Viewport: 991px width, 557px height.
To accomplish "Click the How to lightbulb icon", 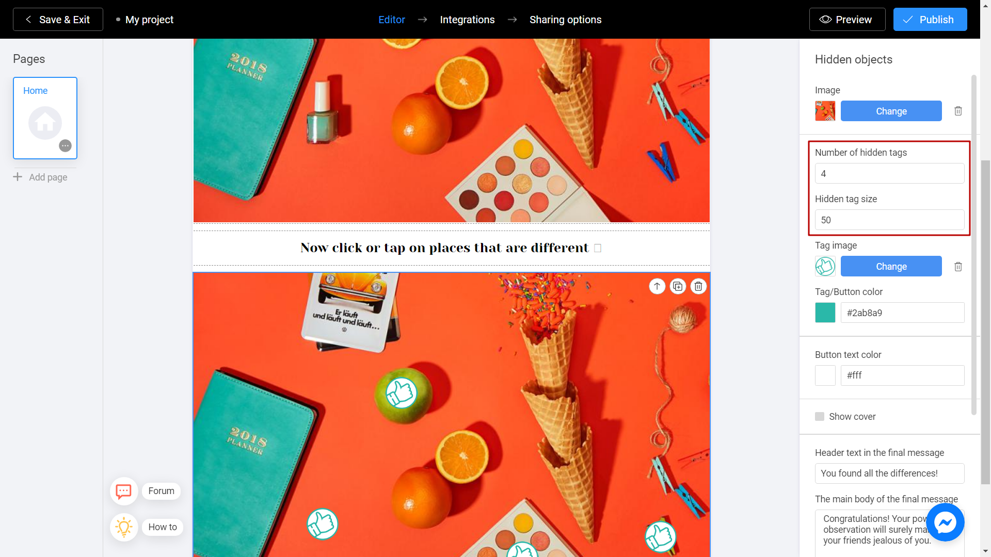I will [x=123, y=527].
